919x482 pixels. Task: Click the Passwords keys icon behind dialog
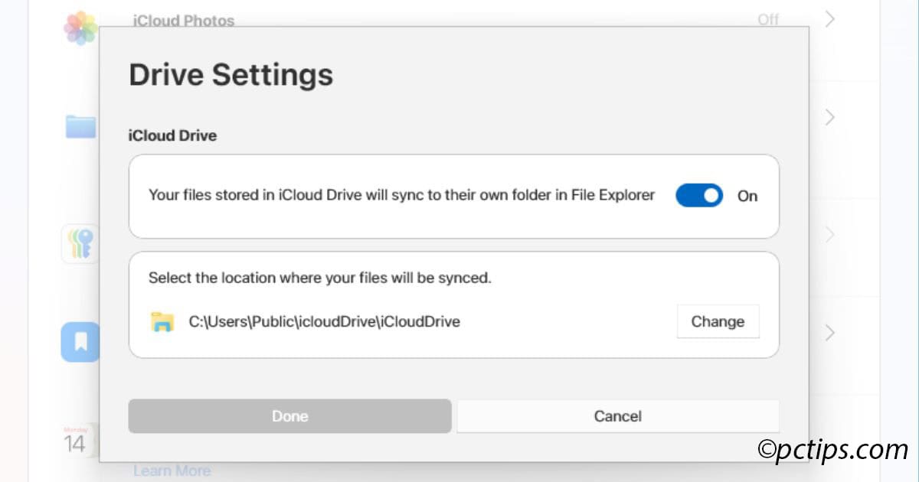coord(80,244)
